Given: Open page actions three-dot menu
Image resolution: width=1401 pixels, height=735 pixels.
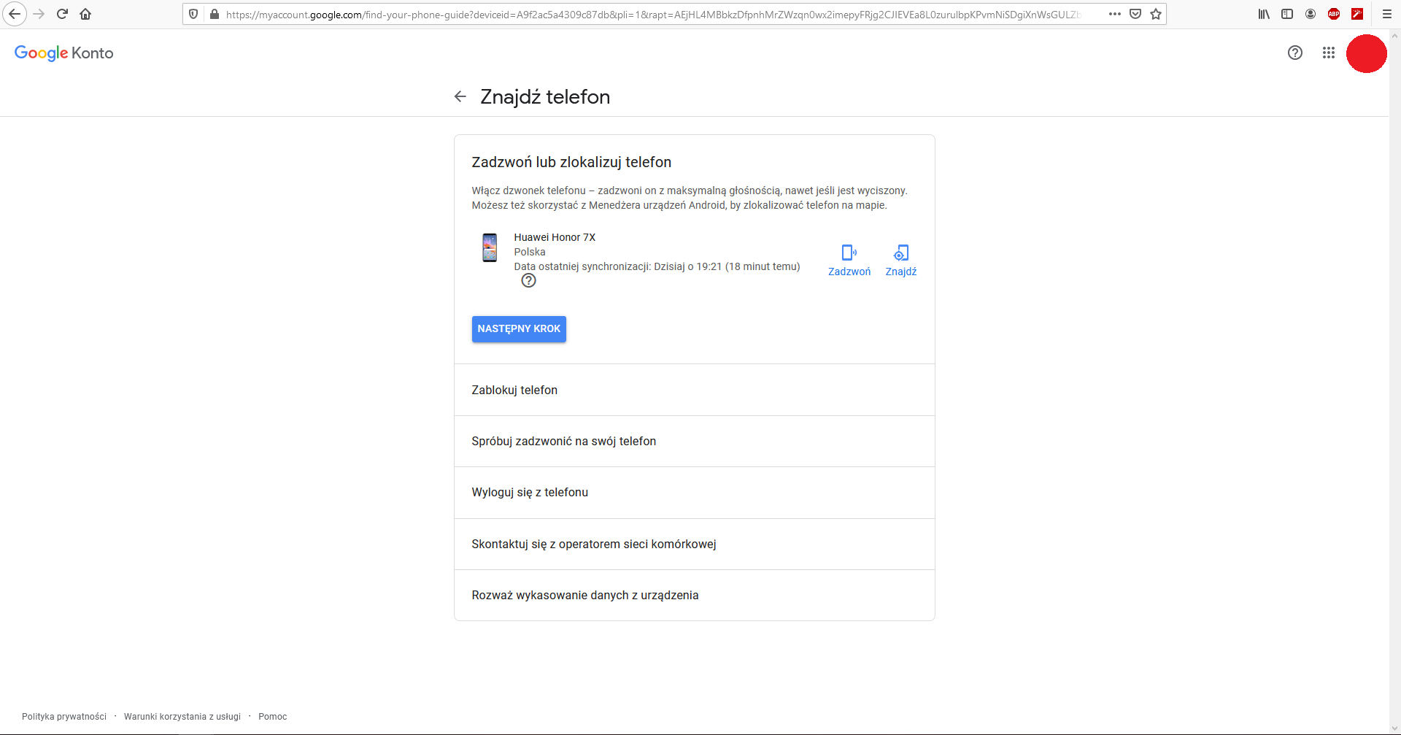Looking at the screenshot, I should pos(1114,14).
